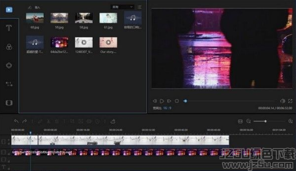This screenshot has height=171, width=296.
Task: Step forward to the next frame
Action: [169, 101]
